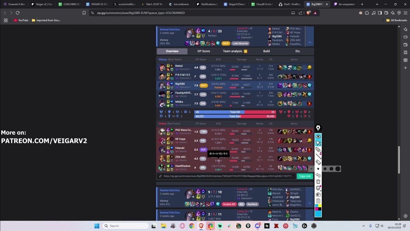Expand the 9/7/10 match details
The width and height of the screenshot is (410, 231).
point(310,203)
